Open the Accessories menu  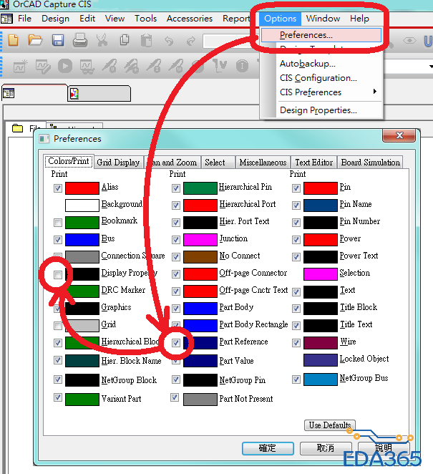(190, 19)
